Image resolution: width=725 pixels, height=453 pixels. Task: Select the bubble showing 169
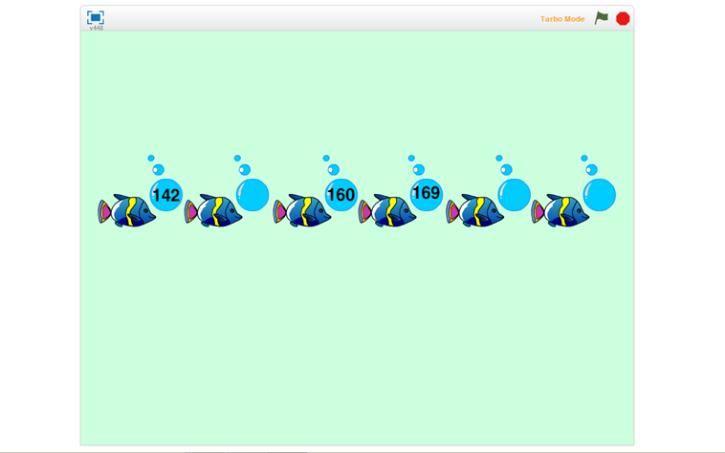point(427,195)
